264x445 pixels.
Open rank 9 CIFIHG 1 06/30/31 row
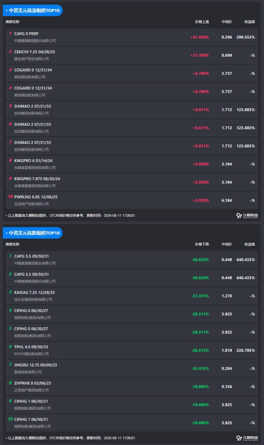pyautogui.click(x=132, y=405)
